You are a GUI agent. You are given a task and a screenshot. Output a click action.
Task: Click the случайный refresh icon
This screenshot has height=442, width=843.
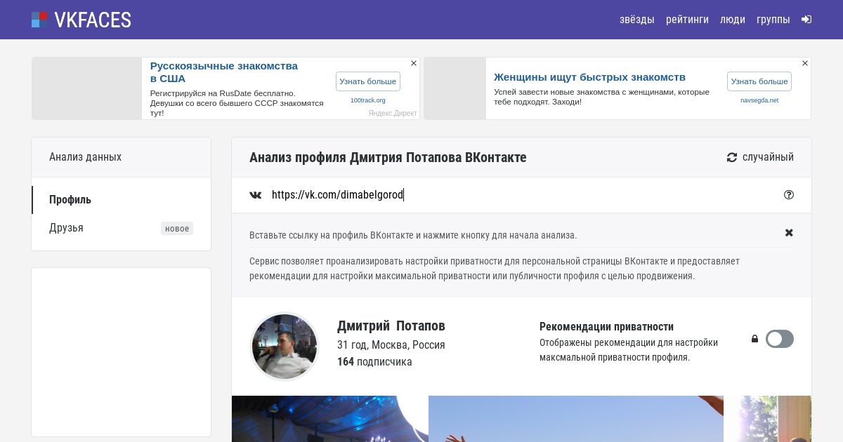tap(732, 157)
